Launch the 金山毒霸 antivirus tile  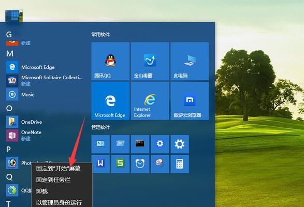click(150, 61)
